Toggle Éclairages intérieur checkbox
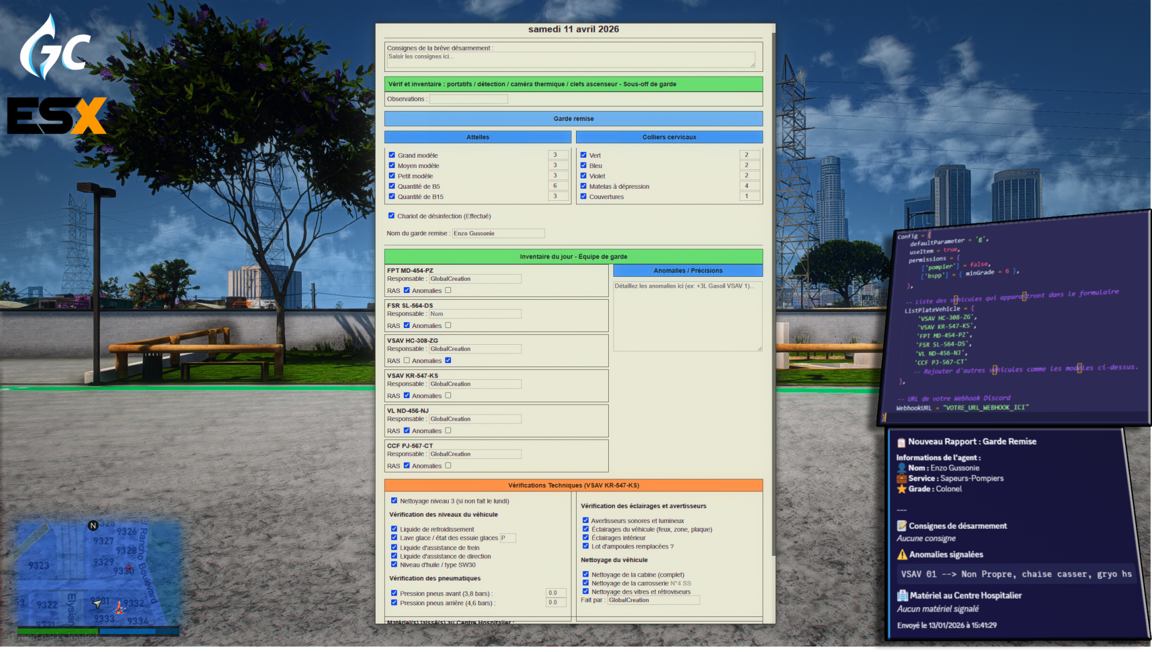 (586, 537)
